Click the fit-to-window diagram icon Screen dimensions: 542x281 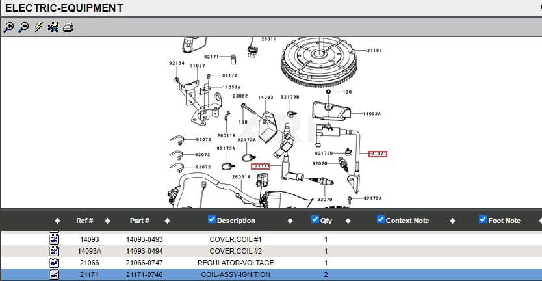pos(53,27)
